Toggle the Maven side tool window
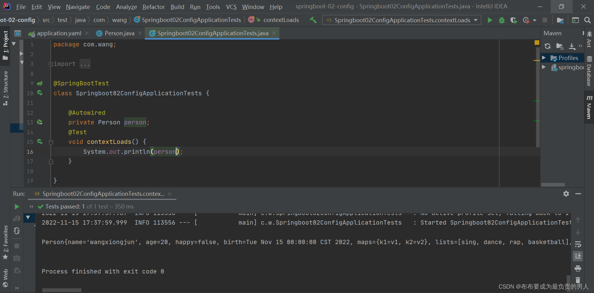The width and height of the screenshot is (594, 293). (589, 107)
